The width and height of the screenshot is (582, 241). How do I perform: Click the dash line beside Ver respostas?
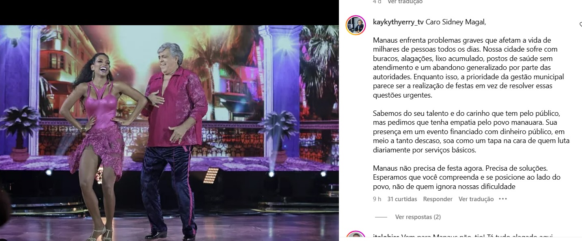381,217
